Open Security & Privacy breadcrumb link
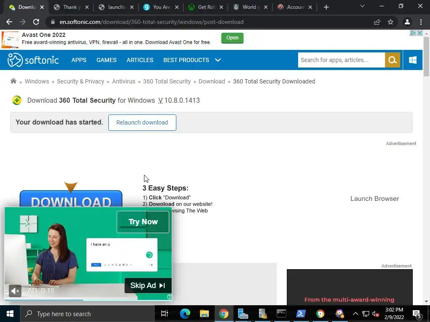The height and width of the screenshot is (322, 430). point(80,81)
